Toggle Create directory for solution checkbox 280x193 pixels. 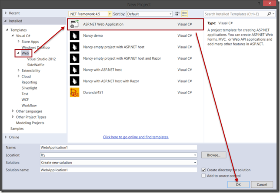point(203,170)
